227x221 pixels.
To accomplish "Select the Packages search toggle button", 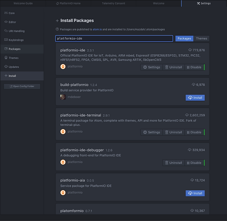I will tap(184, 38).
